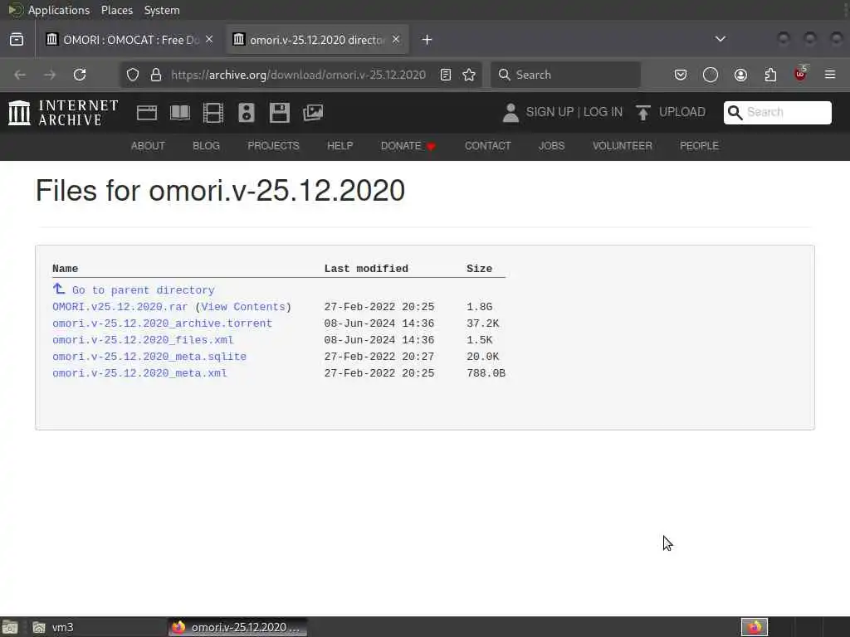This screenshot has height=637, width=850.
Task: Download OMORI.v25.12.2020.rar
Action: click(120, 307)
